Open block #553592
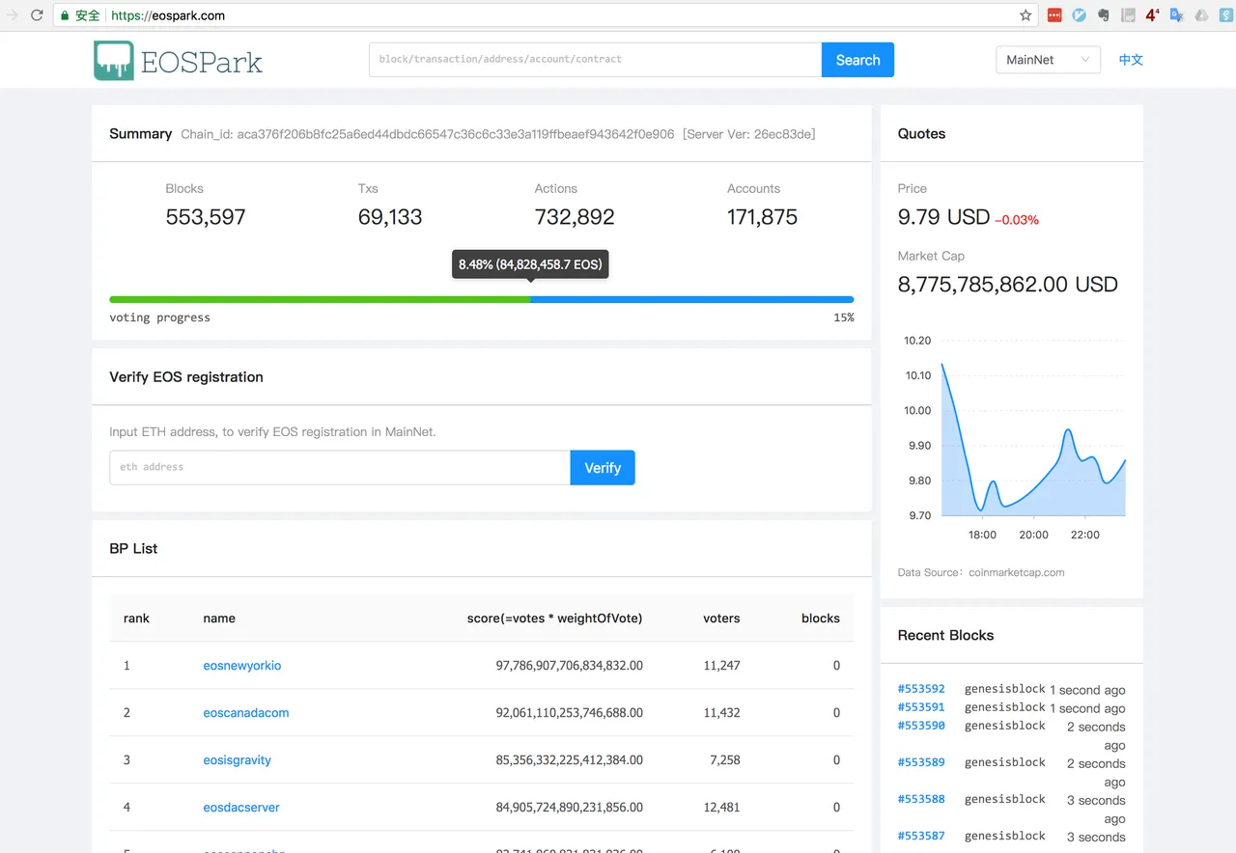Viewport: 1236px width, 853px height. (x=921, y=689)
